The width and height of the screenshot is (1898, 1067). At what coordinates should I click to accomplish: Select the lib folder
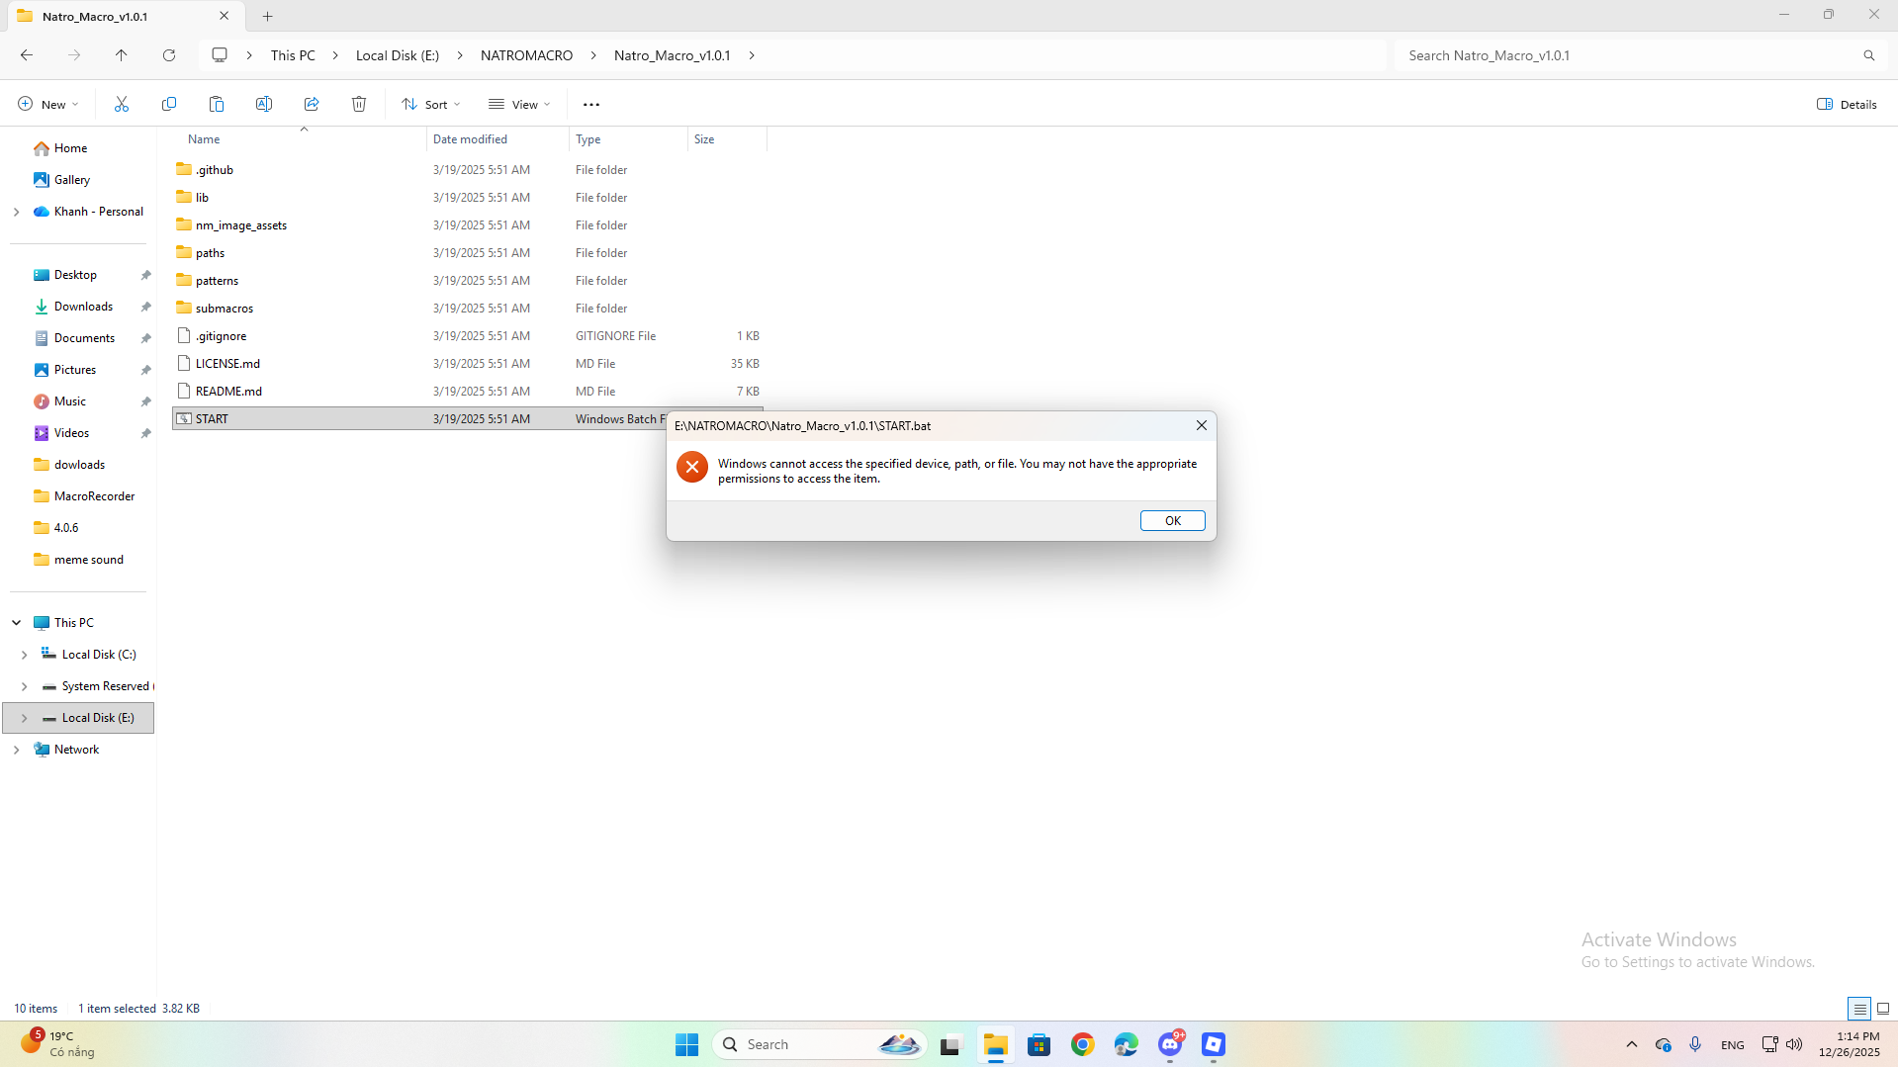tap(468, 198)
